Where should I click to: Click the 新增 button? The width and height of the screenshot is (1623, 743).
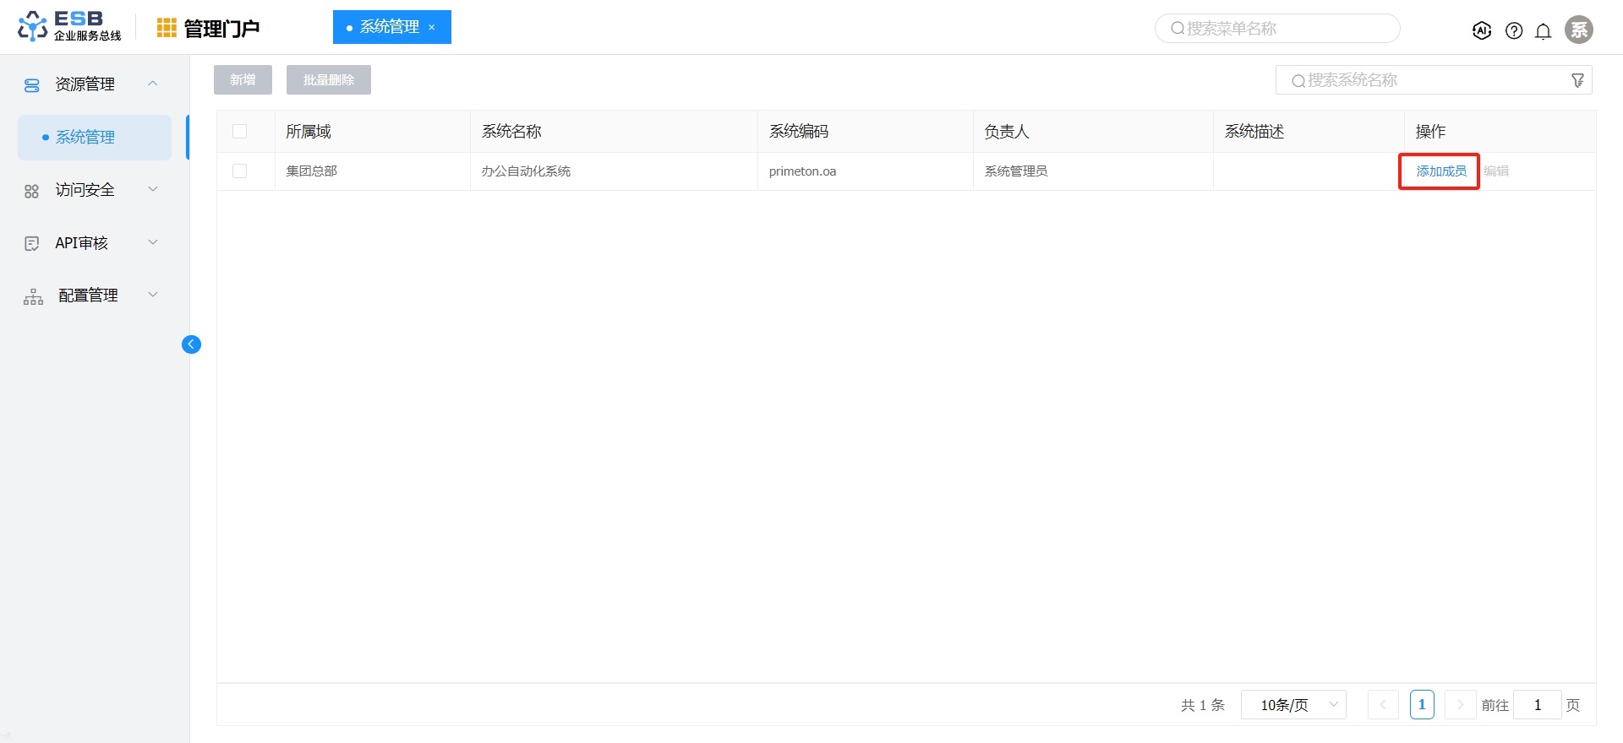click(x=243, y=80)
